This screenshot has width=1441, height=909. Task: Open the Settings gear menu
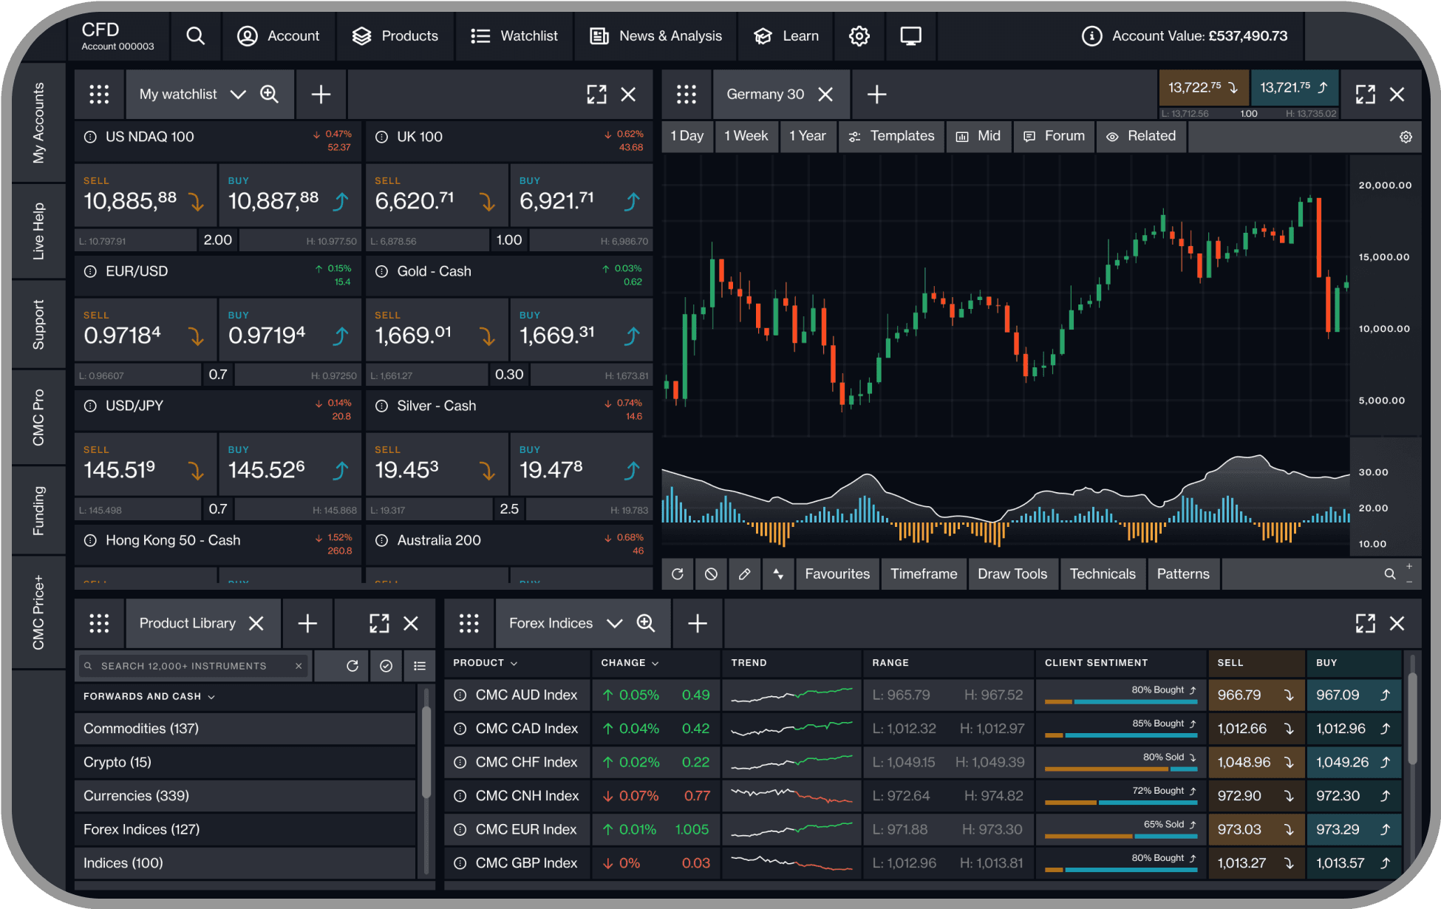tap(859, 35)
